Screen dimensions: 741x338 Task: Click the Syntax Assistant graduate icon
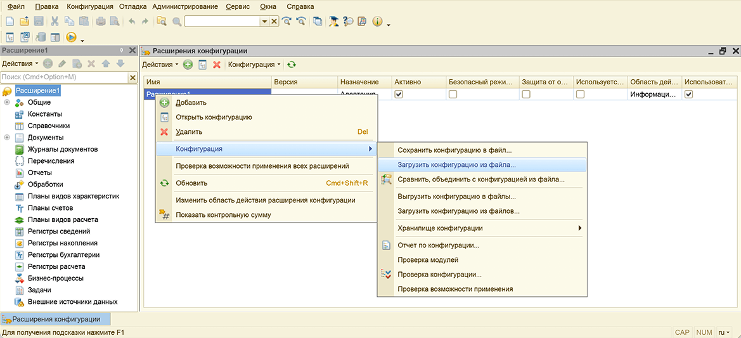coord(333,22)
